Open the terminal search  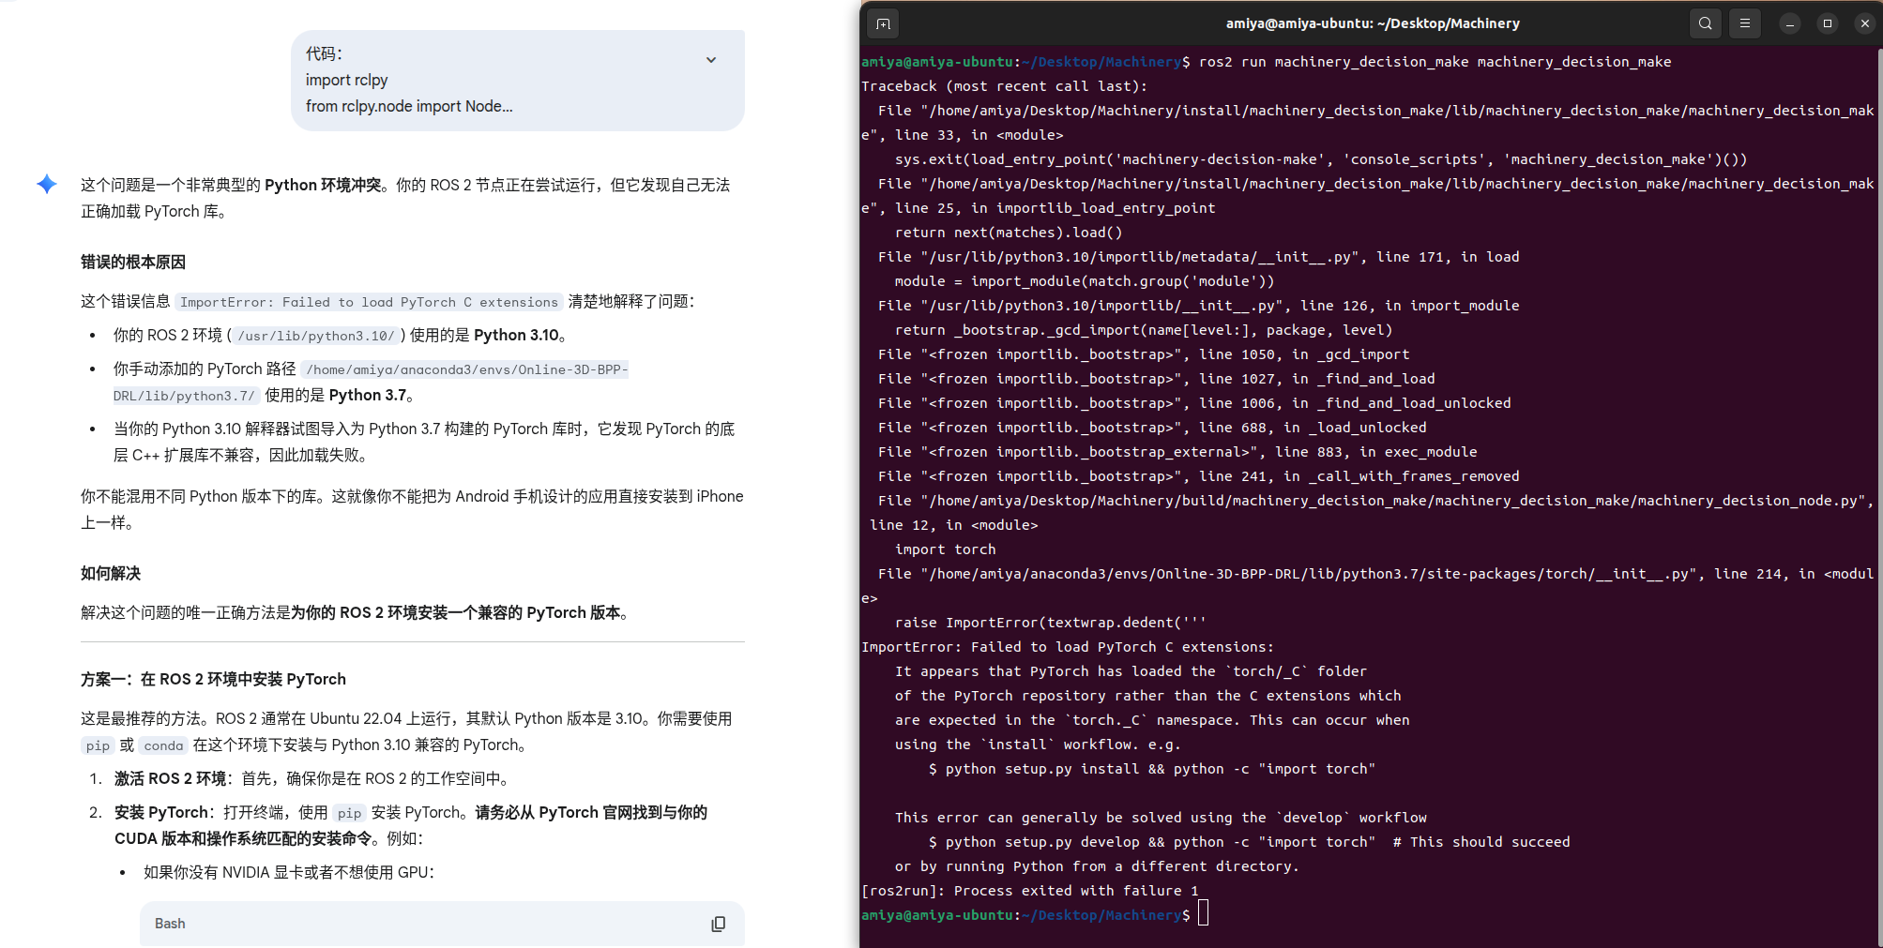[x=1705, y=23]
